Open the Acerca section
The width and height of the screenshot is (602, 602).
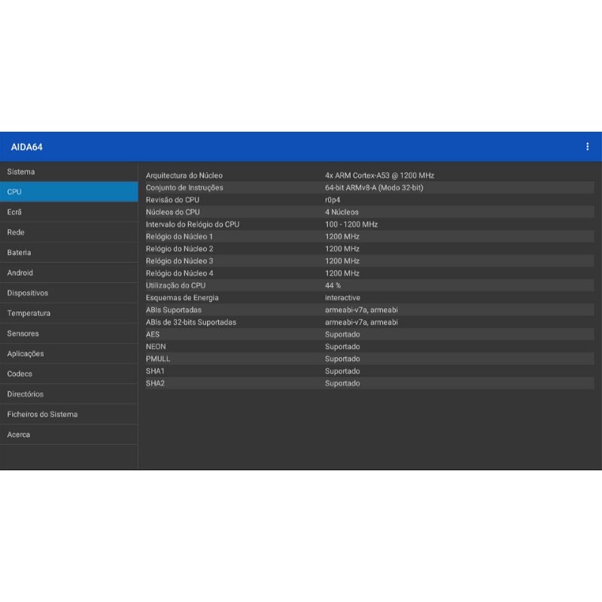pos(68,434)
